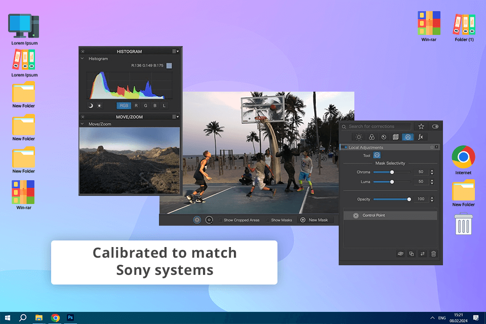Select the negative control point tool
The width and height of the screenshot is (486, 324).
pos(209,220)
